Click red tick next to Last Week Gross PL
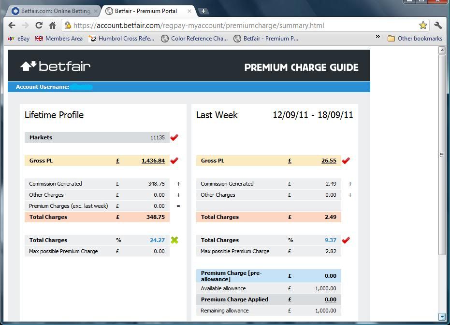The image size is (450, 325). [346, 161]
